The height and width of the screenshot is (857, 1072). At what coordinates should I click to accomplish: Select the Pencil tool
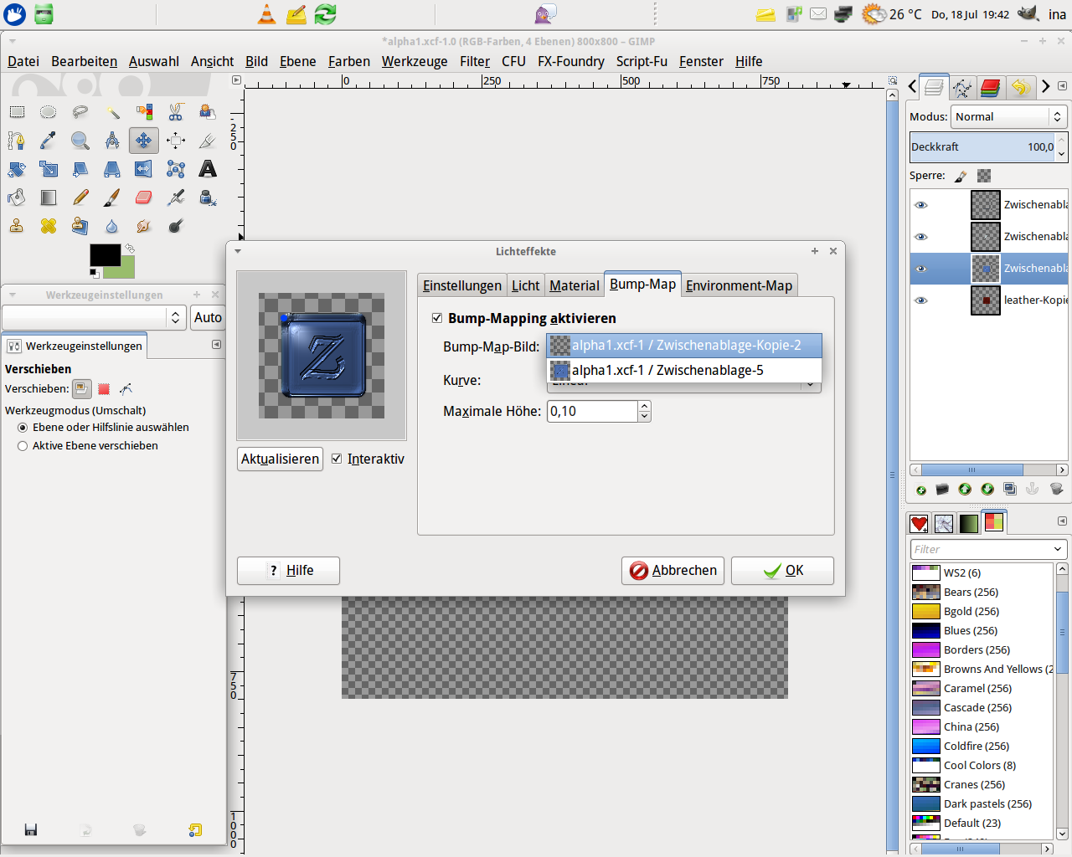click(80, 198)
